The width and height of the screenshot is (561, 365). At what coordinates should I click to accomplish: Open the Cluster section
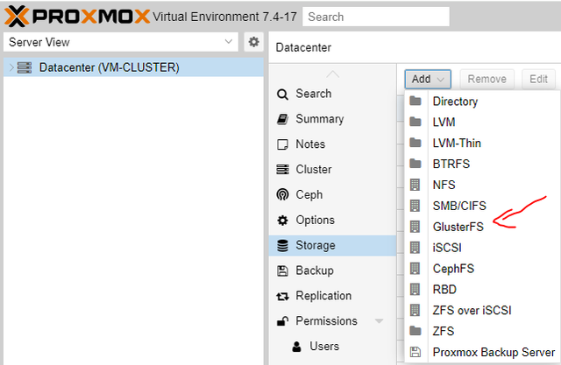click(x=332, y=169)
